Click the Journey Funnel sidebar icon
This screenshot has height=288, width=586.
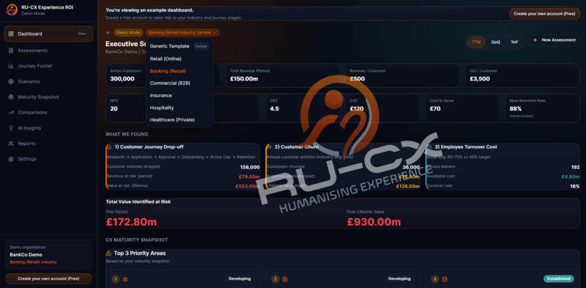point(11,66)
